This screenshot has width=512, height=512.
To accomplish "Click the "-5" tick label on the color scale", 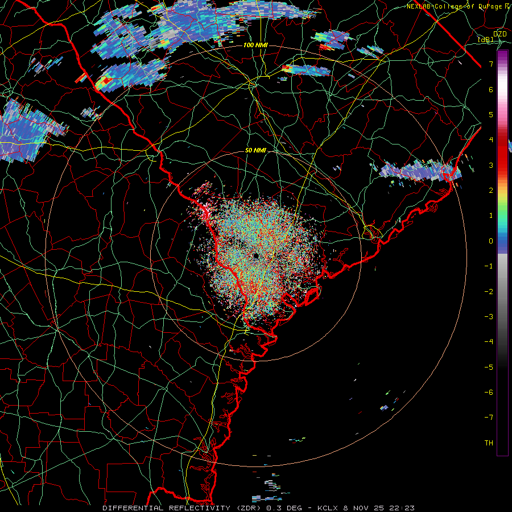I will (x=489, y=368).
